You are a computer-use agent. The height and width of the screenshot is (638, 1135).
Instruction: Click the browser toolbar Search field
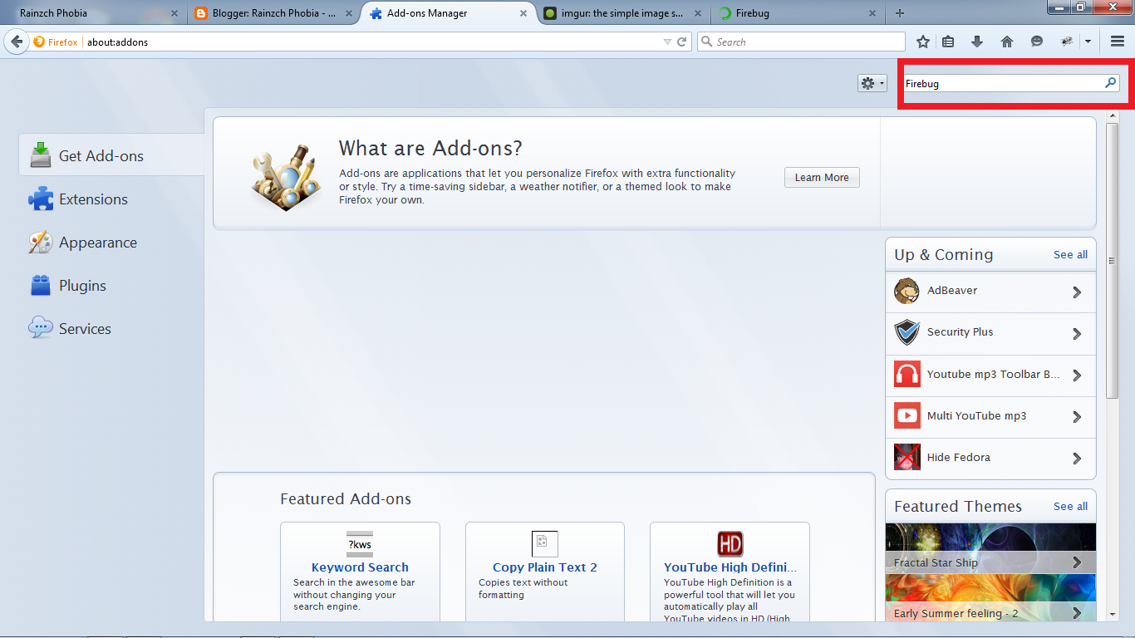click(x=801, y=42)
